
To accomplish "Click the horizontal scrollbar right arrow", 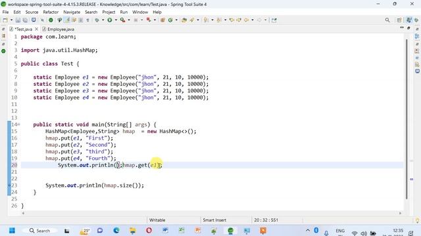I will (x=400, y=213).
